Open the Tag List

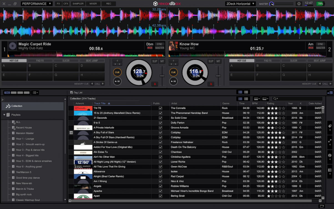[x=76, y=92]
